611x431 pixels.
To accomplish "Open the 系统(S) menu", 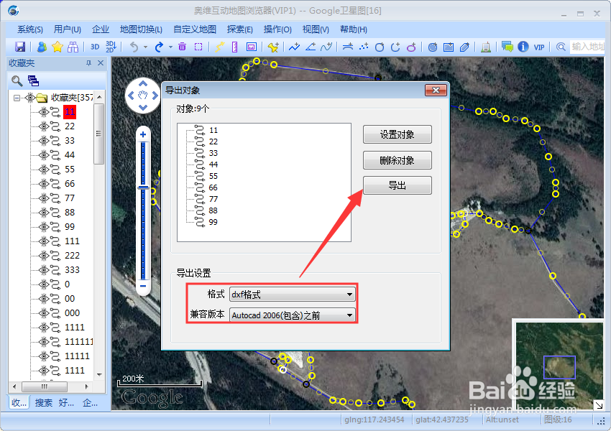I will tap(30, 29).
